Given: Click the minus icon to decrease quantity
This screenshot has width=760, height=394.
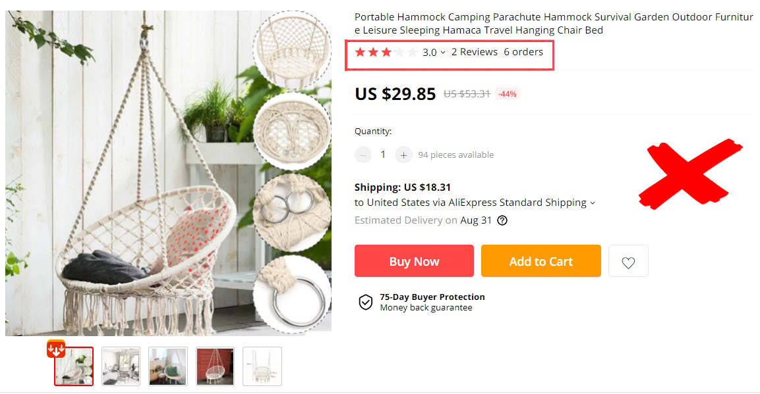Looking at the screenshot, I should point(363,155).
